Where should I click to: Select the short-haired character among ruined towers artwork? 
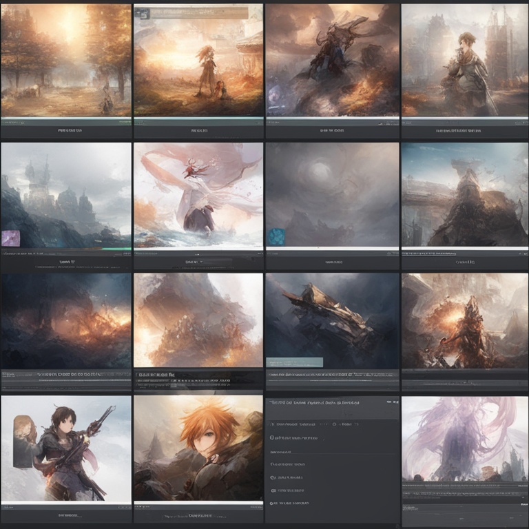465,61
